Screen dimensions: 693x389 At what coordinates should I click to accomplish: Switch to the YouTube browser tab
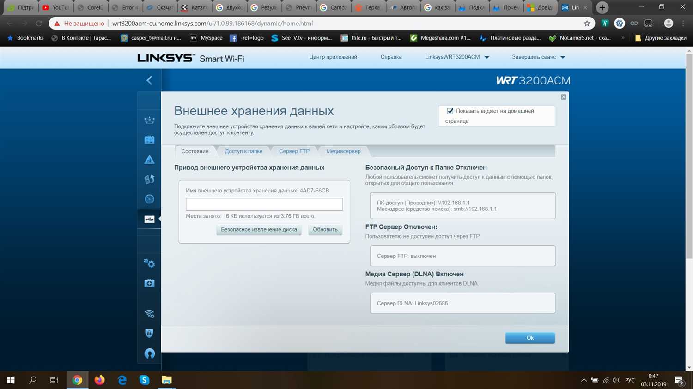tap(55, 7)
